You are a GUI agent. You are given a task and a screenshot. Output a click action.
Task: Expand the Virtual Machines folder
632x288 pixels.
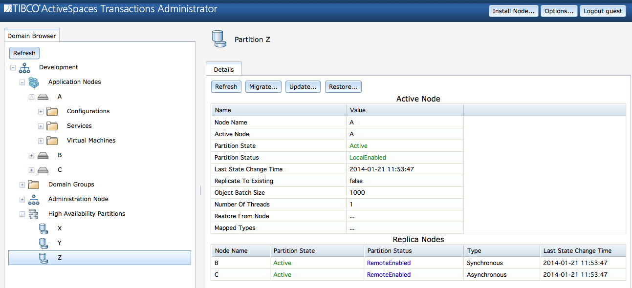point(41,141)
